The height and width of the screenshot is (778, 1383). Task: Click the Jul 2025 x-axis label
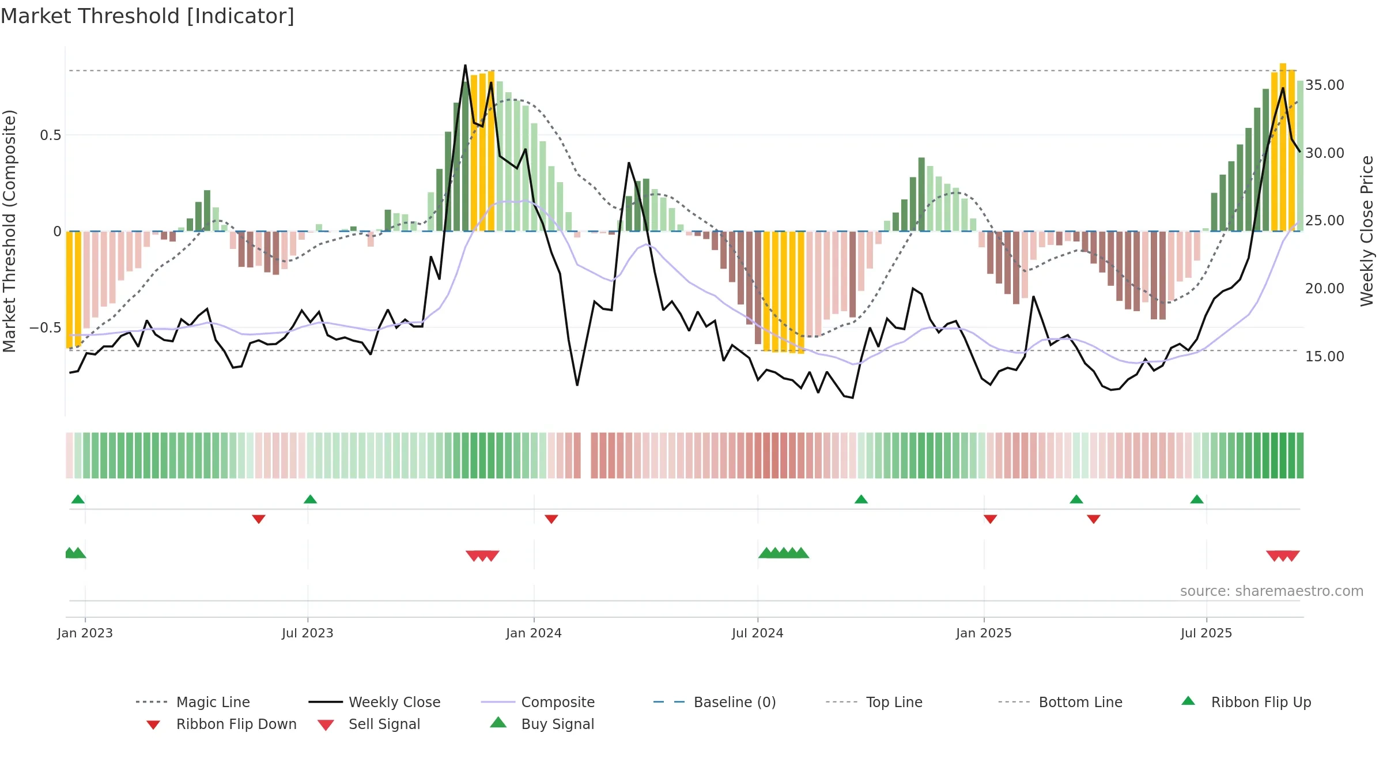[1207, 633]
